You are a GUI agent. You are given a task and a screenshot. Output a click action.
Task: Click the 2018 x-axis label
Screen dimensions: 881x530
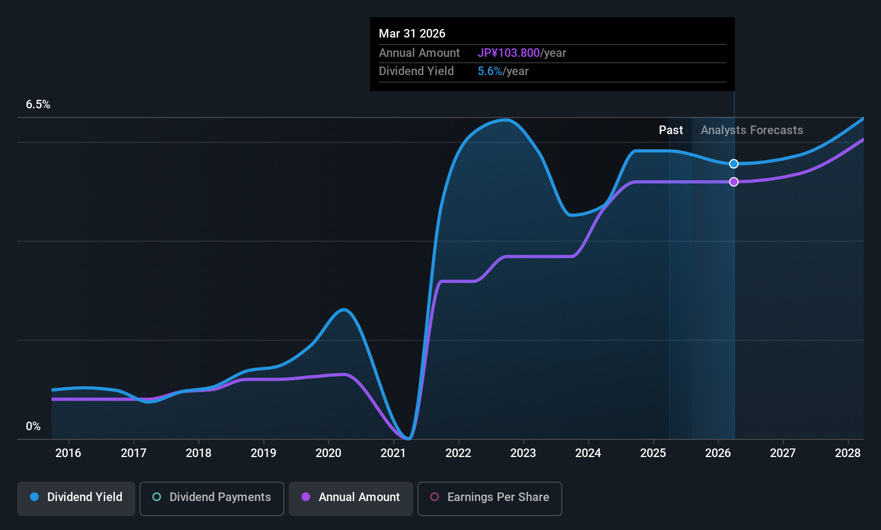click(x=199, y=453)
